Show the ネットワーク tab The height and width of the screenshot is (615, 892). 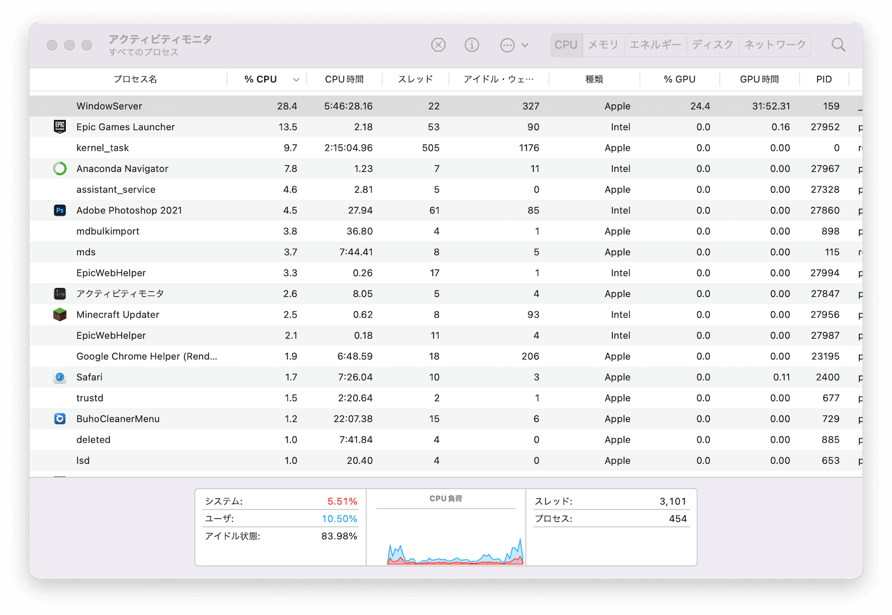[x=774, y=45]
